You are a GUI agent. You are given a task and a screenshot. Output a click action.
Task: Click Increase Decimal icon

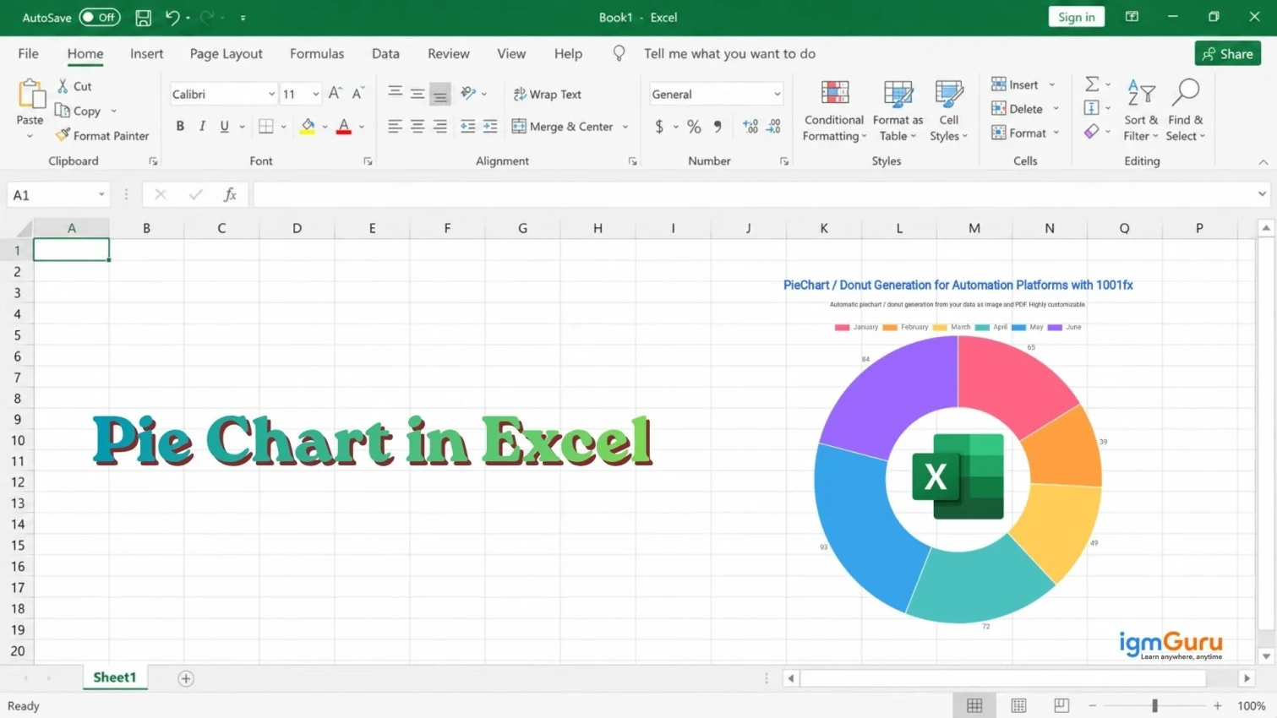[x=750, y=127]
